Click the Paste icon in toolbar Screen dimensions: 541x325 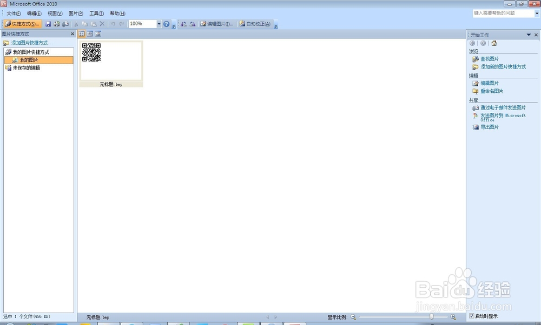(93, 24)
